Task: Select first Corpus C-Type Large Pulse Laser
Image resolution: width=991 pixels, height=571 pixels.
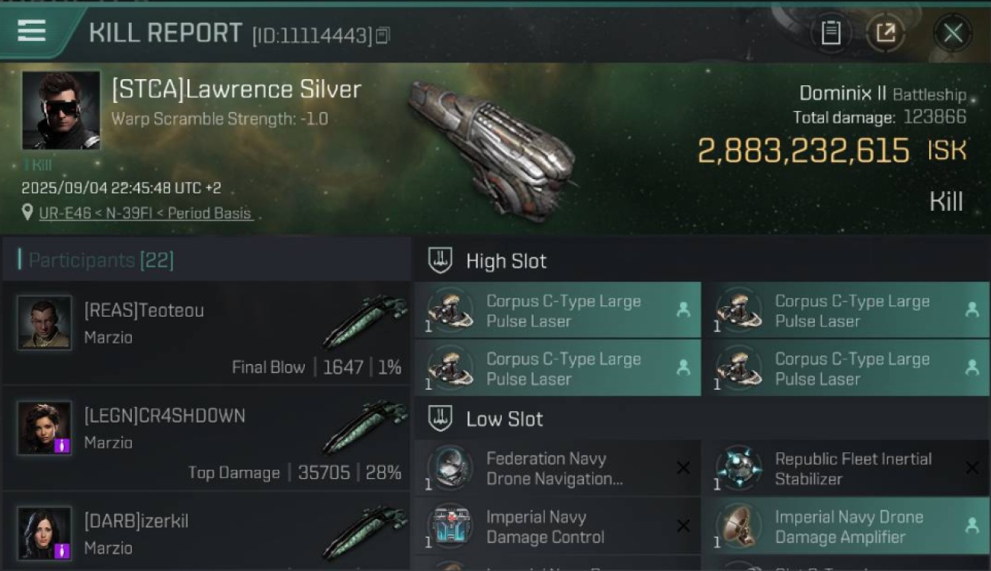Action: (x=557, y=311)
